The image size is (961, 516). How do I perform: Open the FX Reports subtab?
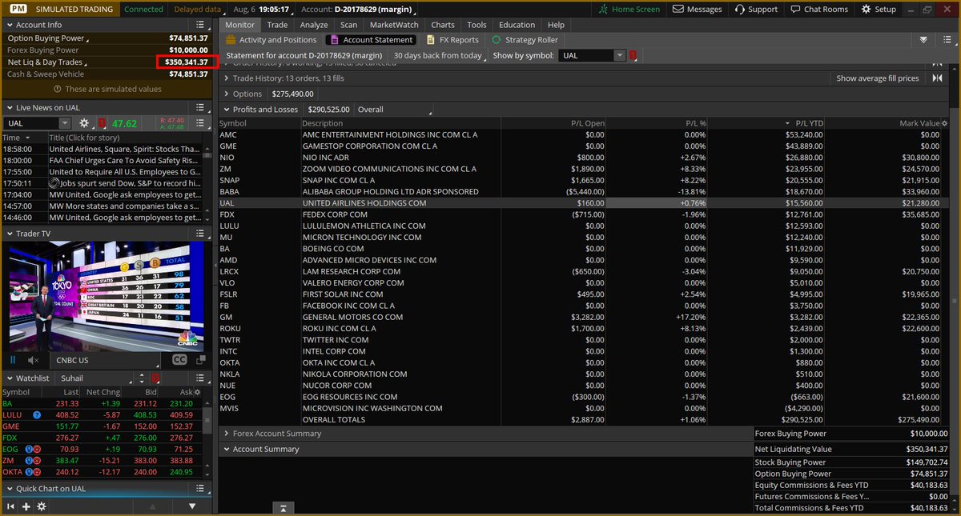point(452,40)
